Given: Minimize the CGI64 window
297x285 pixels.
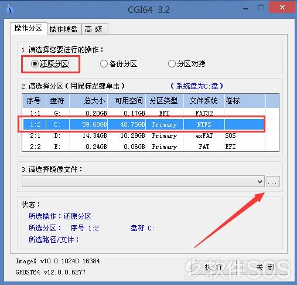Looking at the screenshot, I should tap(245, 8).
